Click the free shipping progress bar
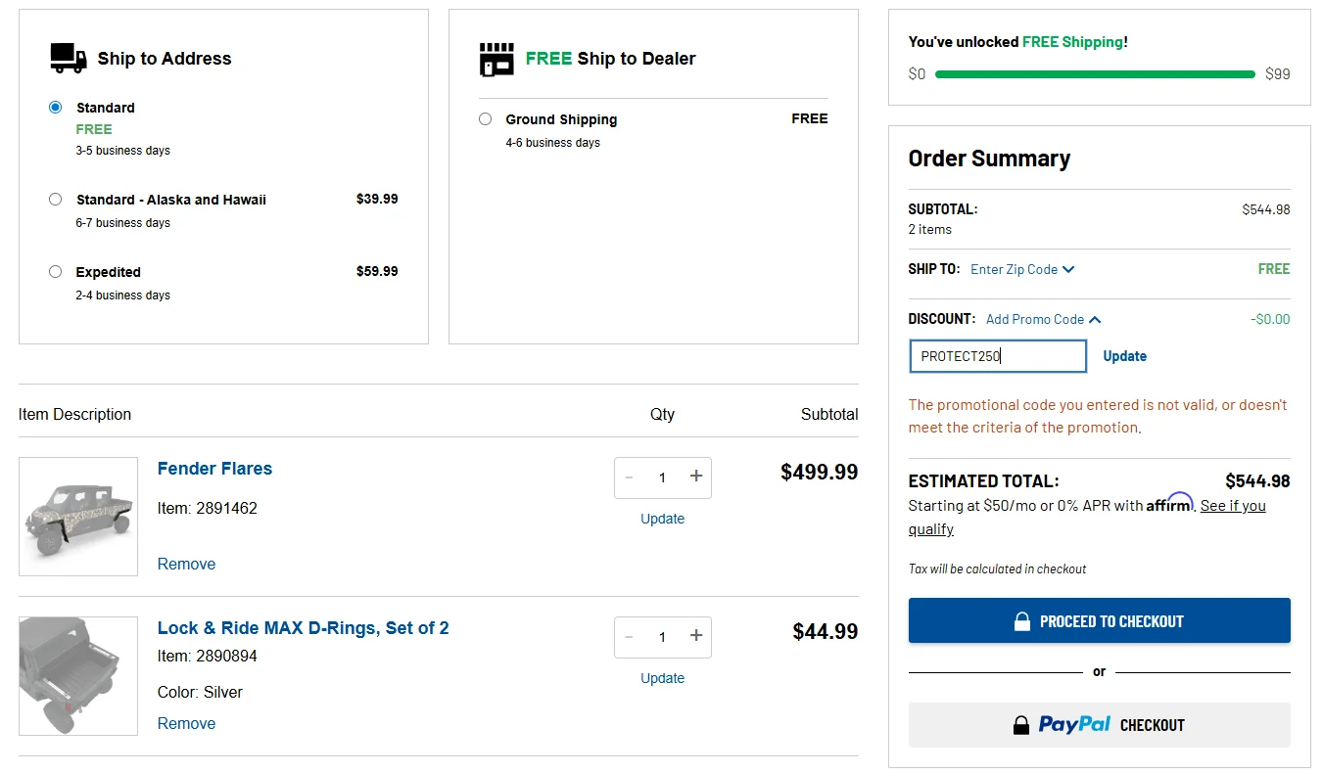Screen dimensions: 1323x773 [x=1095, y=74]
